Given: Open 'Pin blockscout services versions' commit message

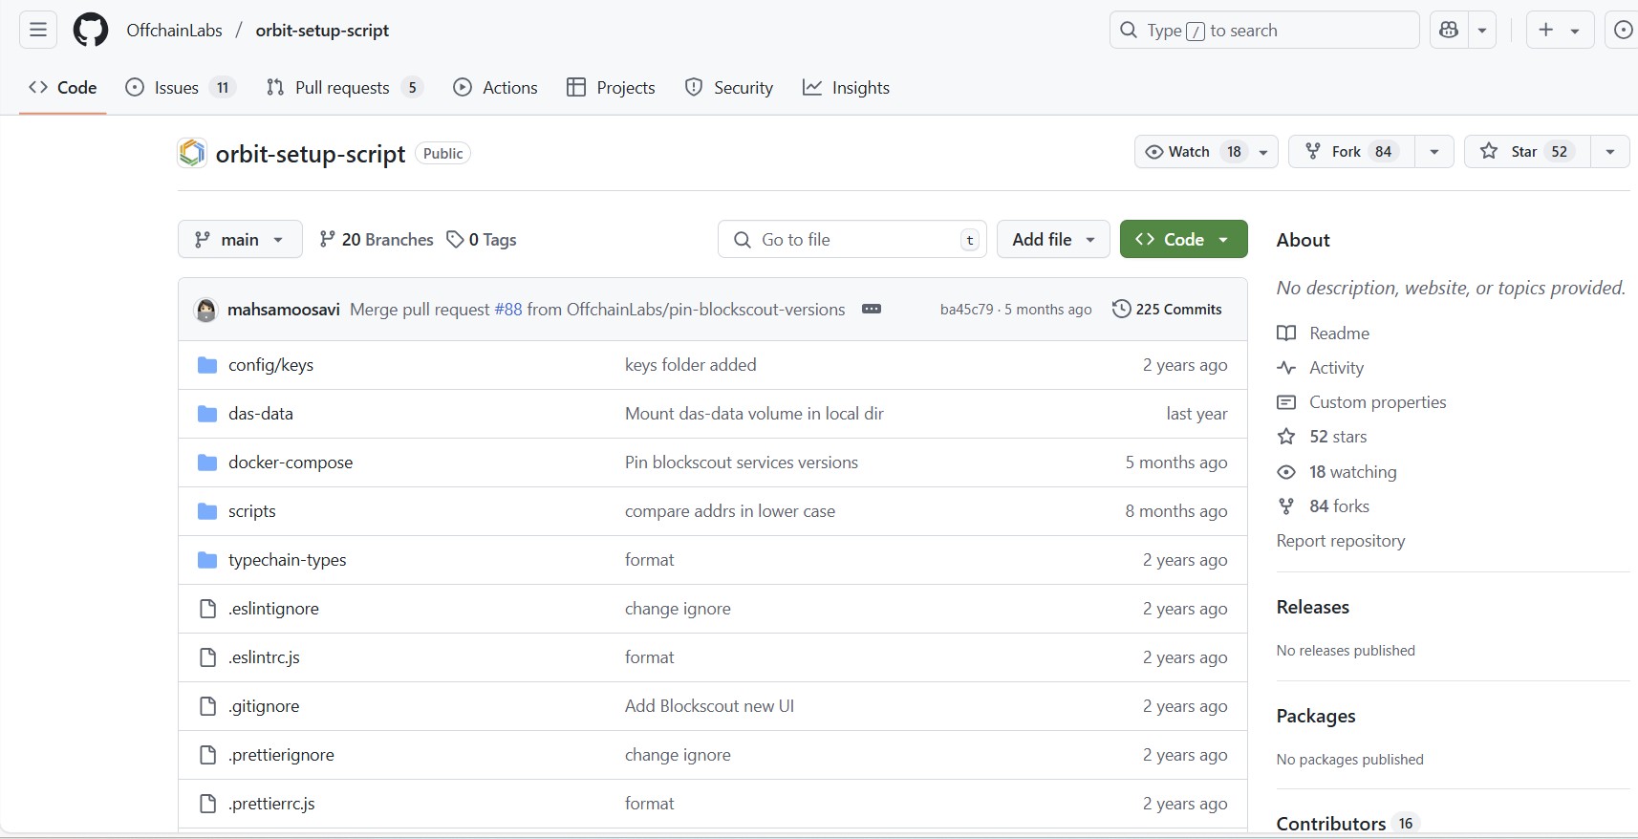Looking at the screenshot, I should (x=742, y=463).
